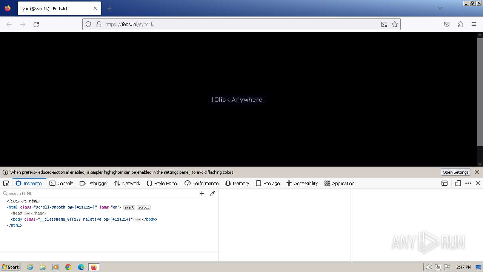The width and height of the screenshot is (483, 272).
Task: Click the page vertical scrollbar
Action: pyautogui.click(x=480, y=92)
